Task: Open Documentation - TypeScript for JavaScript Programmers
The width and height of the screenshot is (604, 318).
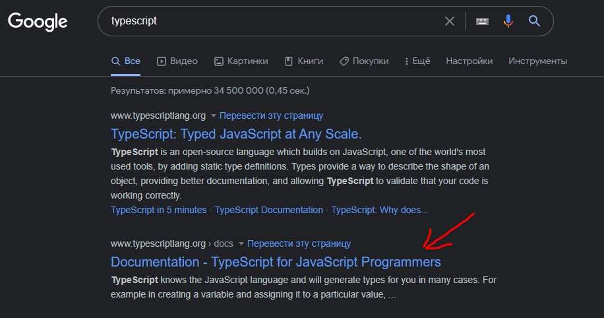Action: (x=276, y=262)
